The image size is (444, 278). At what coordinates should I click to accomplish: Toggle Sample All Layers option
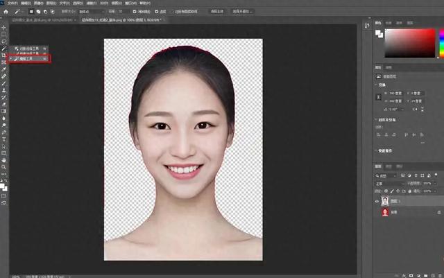click(186, 12)
